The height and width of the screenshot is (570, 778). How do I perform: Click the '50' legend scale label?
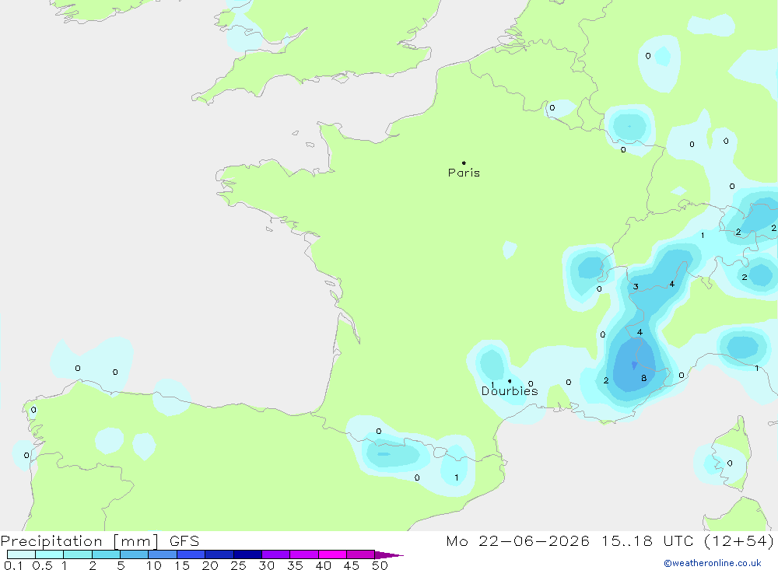pos(380,565)
